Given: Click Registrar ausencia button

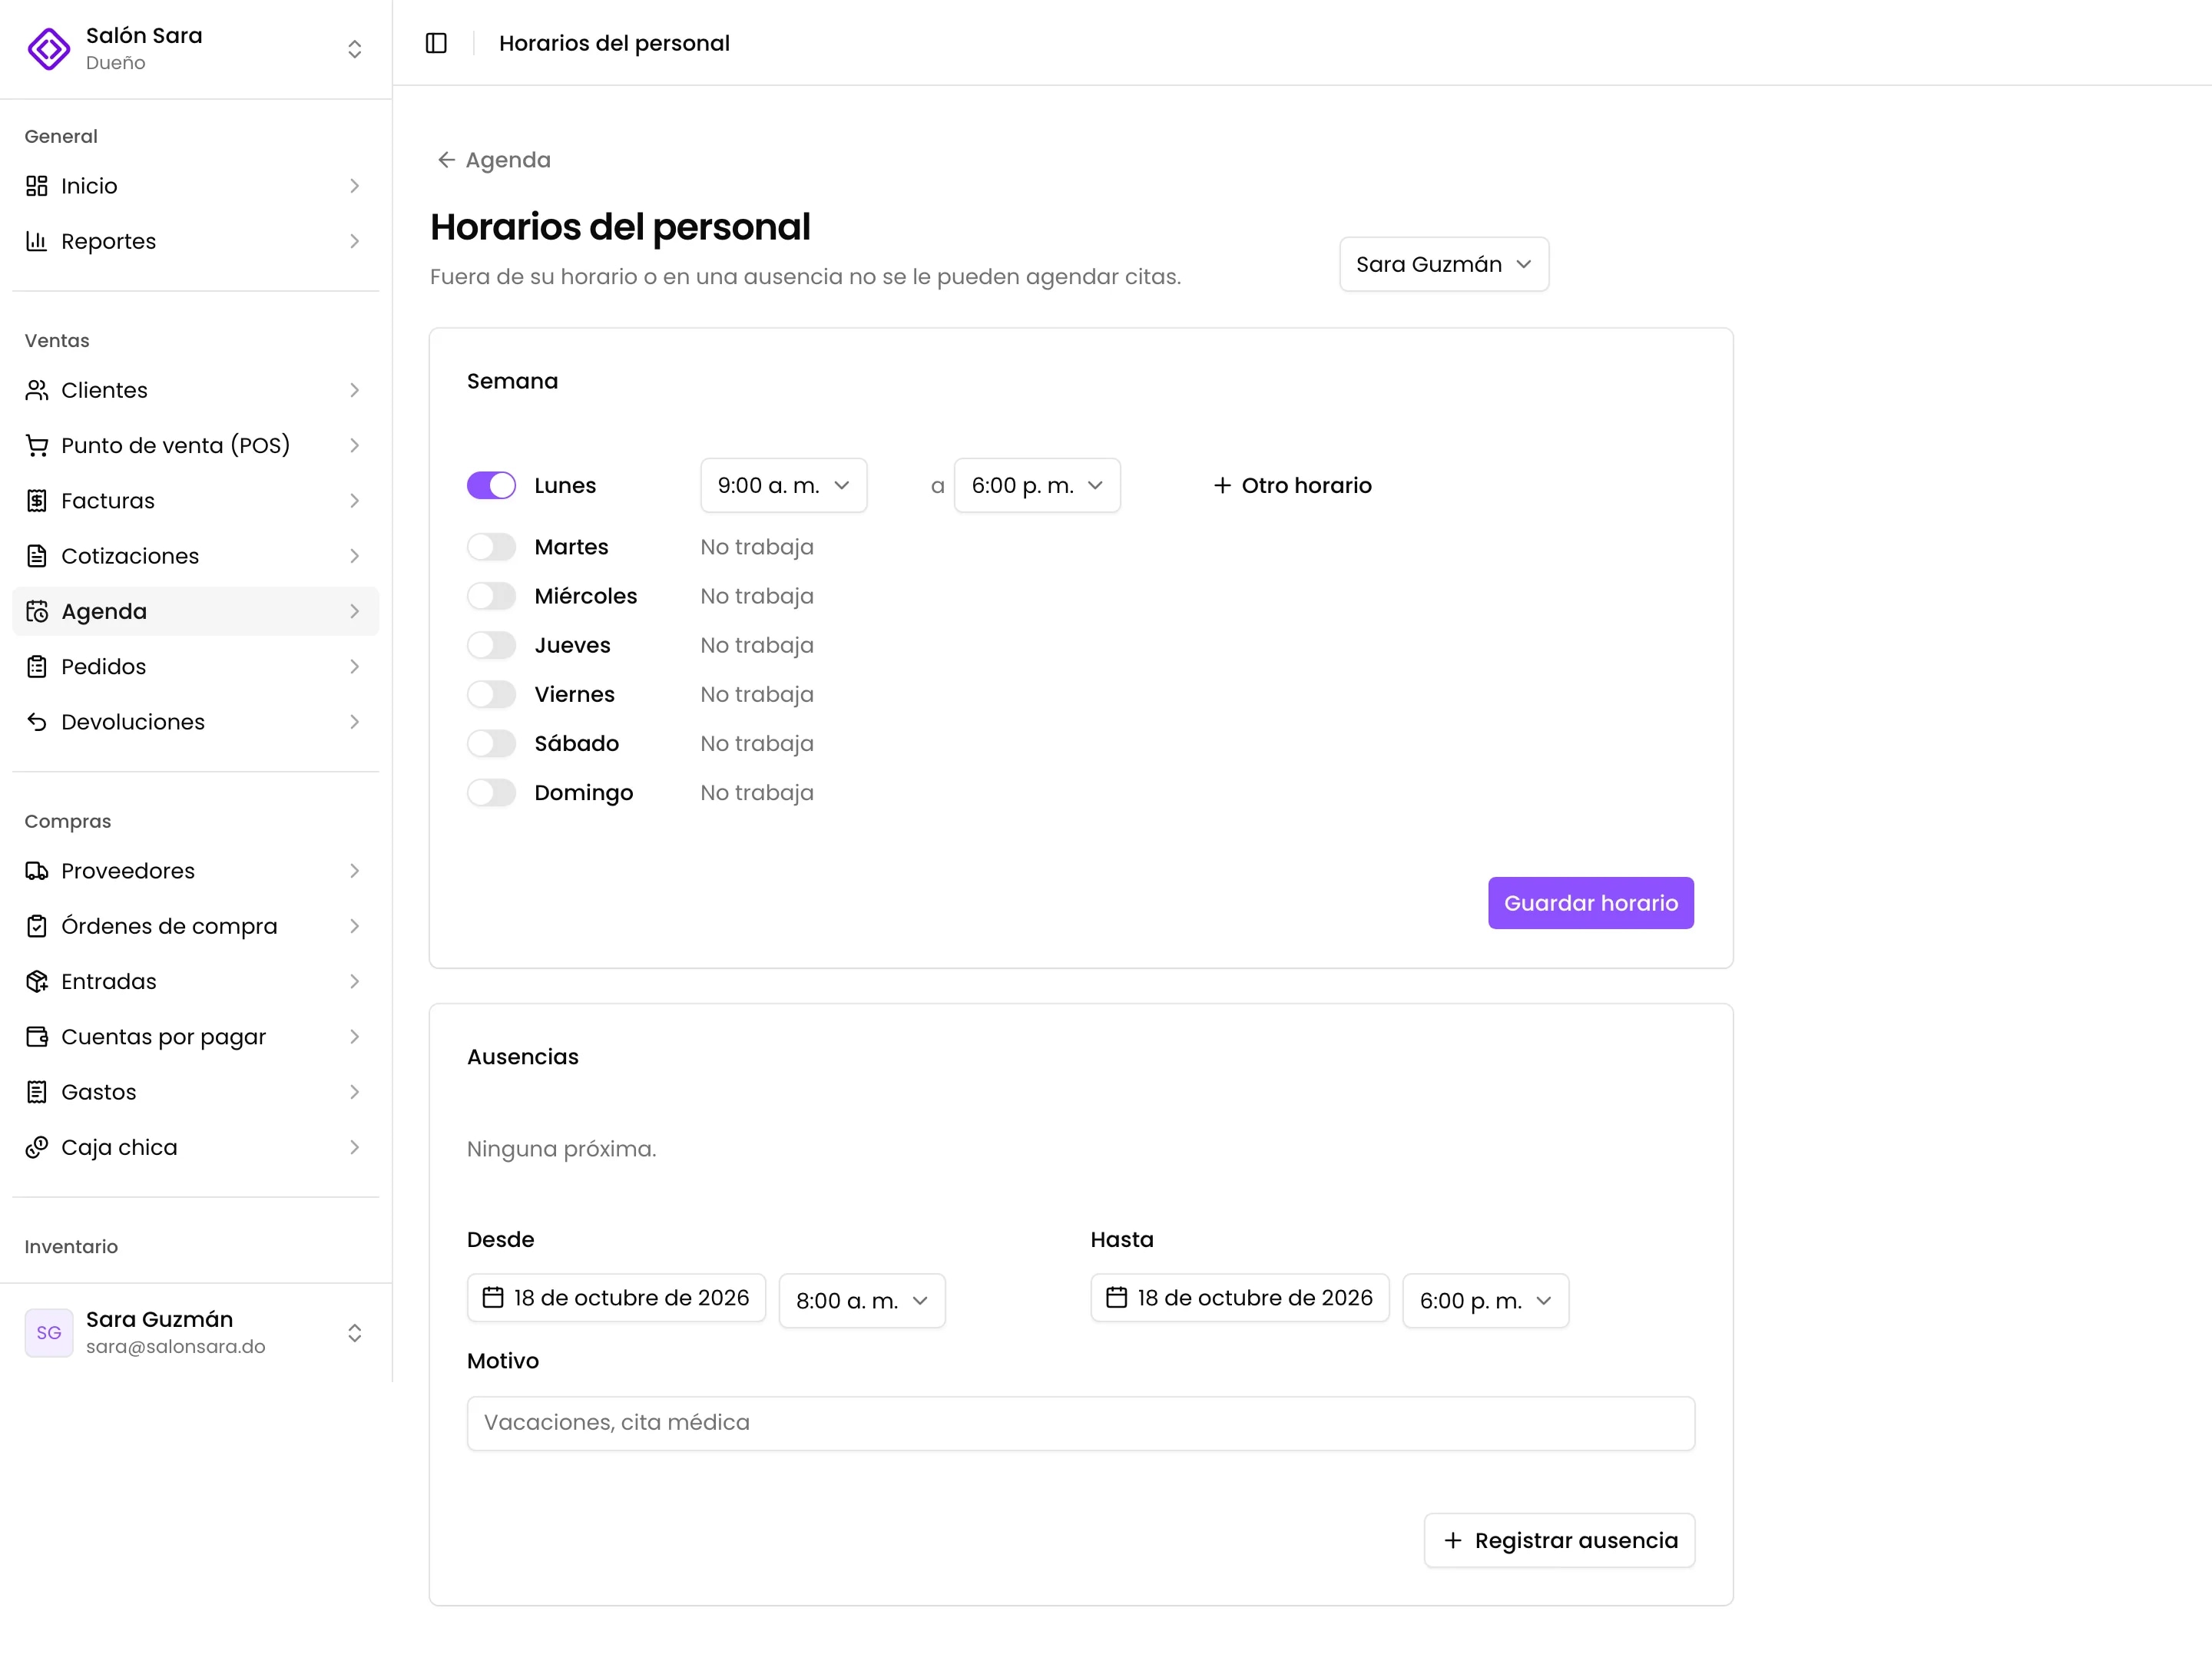Looking at the screenshot, I should 1559,1540.
